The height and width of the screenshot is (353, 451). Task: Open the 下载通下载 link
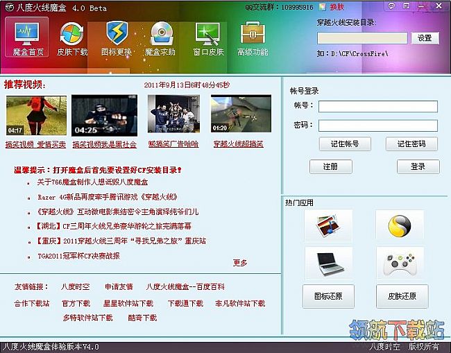click(185, 303)
